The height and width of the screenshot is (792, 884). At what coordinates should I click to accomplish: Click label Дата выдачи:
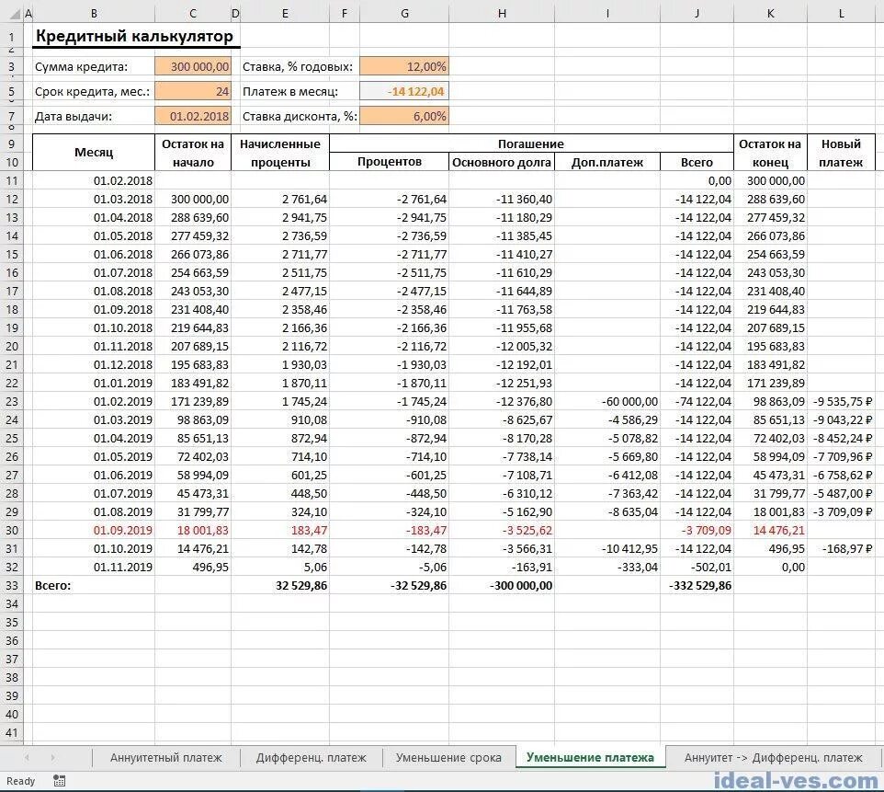tap(74, 116)
